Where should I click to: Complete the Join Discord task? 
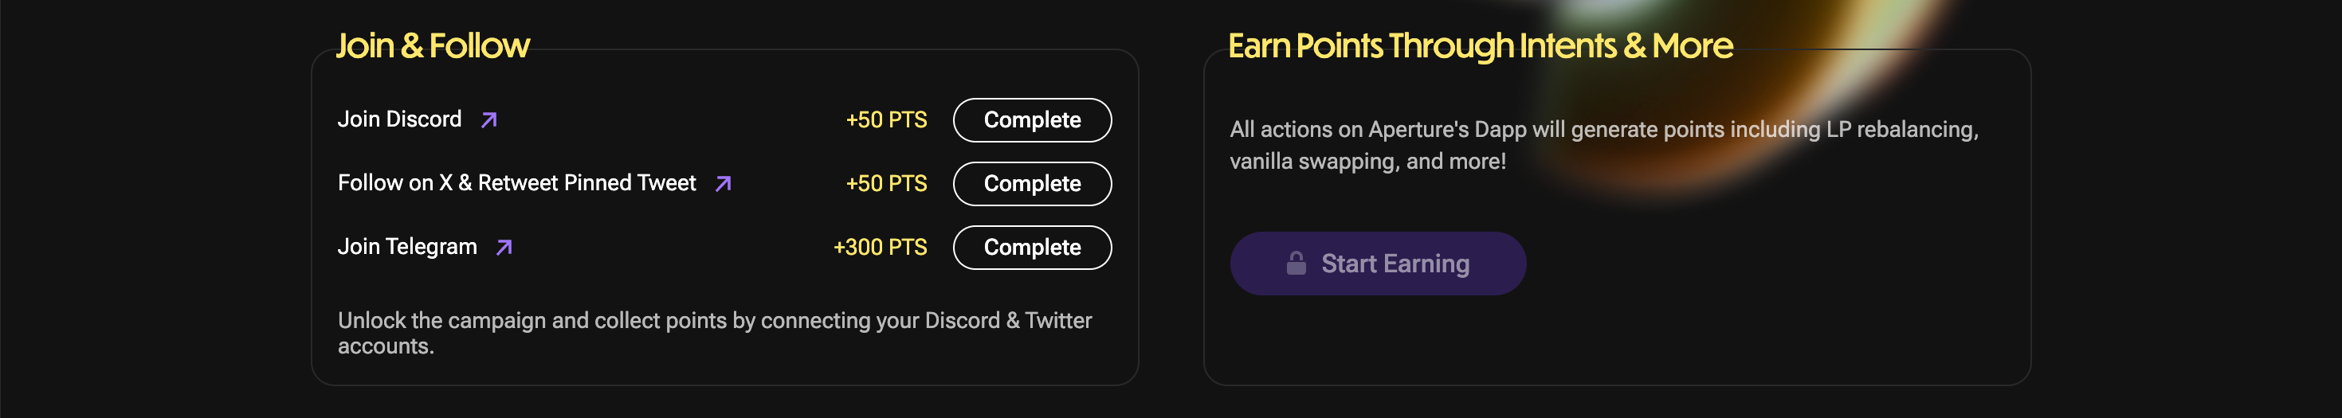(x=1032, y=120)
